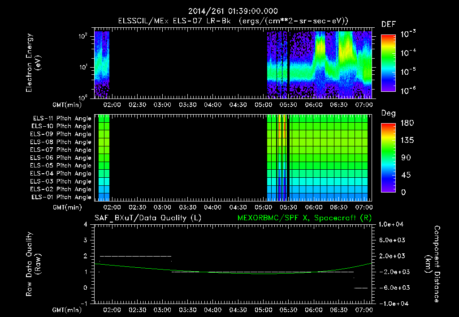Click the 10^1 tick on Electron Energy axis
The height and width of the screenshot is (317, 459).
coord(83,67)
